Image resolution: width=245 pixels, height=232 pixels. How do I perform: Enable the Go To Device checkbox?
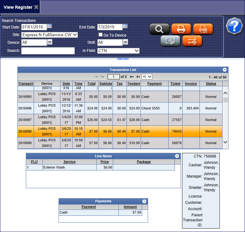pos(100,35)
